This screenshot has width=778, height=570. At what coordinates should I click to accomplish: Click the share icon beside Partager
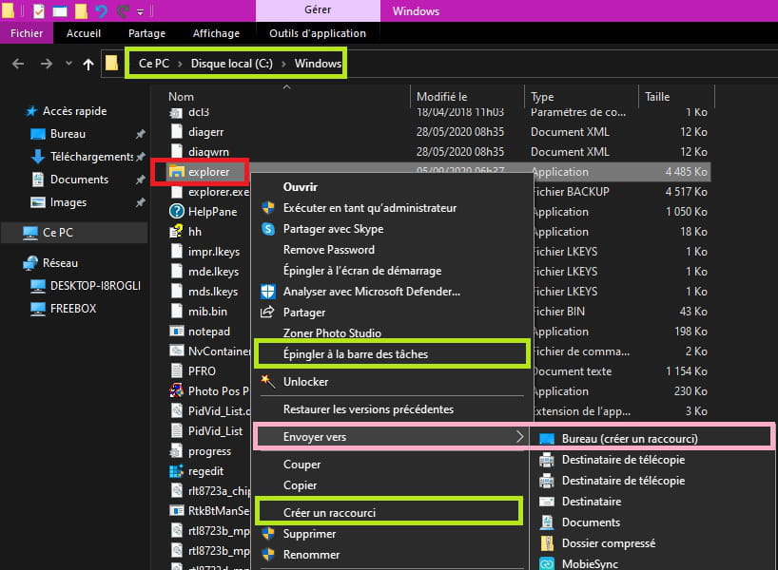267,313
